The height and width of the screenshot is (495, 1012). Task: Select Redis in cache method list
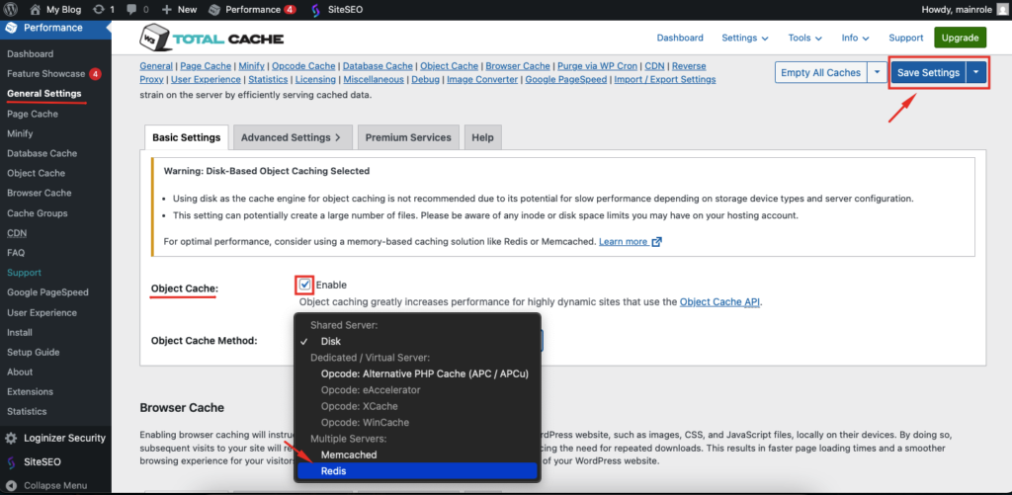[417, 471]
